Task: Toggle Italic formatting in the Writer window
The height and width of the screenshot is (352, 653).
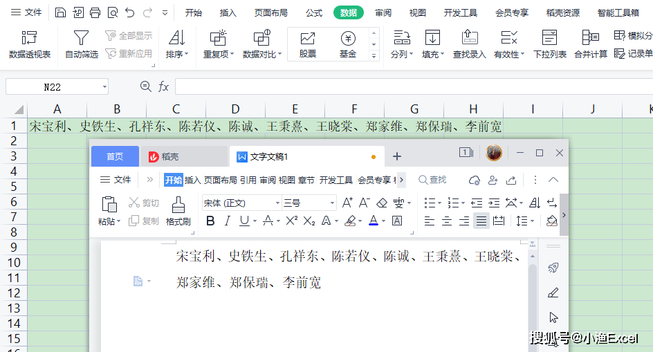Action: (x=228, y=221)
